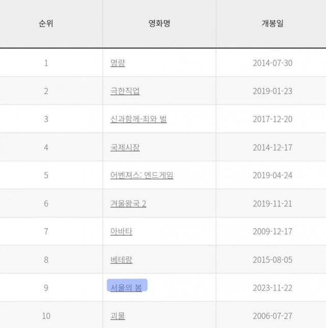Select release date 2019-04-24
326x328 pixels.
273,175
